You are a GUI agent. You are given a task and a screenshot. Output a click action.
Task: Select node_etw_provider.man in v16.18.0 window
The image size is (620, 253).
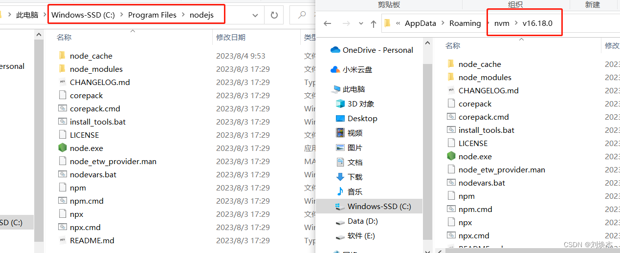[502, 169]
